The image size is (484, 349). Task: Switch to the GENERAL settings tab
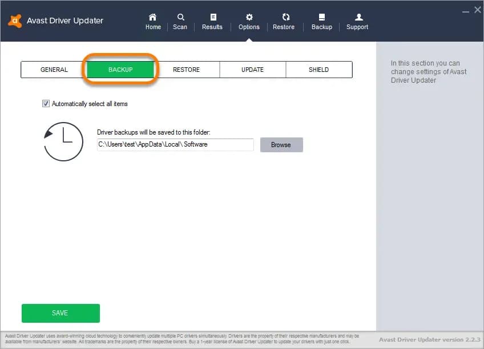(x=54, y=70)
